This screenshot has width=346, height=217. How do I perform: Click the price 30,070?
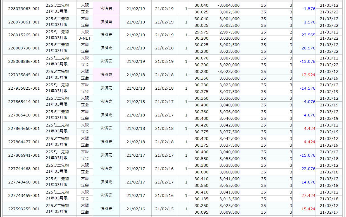point(201,58)
